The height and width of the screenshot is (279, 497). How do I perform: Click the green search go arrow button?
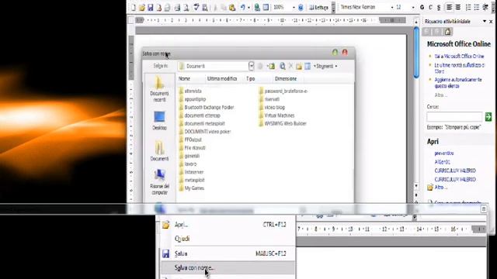(x=488, y=117)
